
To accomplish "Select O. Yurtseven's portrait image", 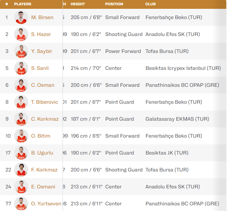I will (x=21, y=204).
